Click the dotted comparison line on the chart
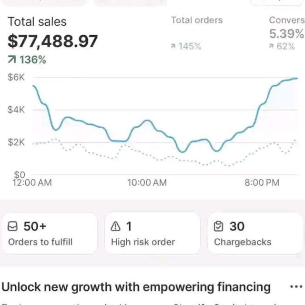This screenshot has width=305, height=305. pos(95,154)
